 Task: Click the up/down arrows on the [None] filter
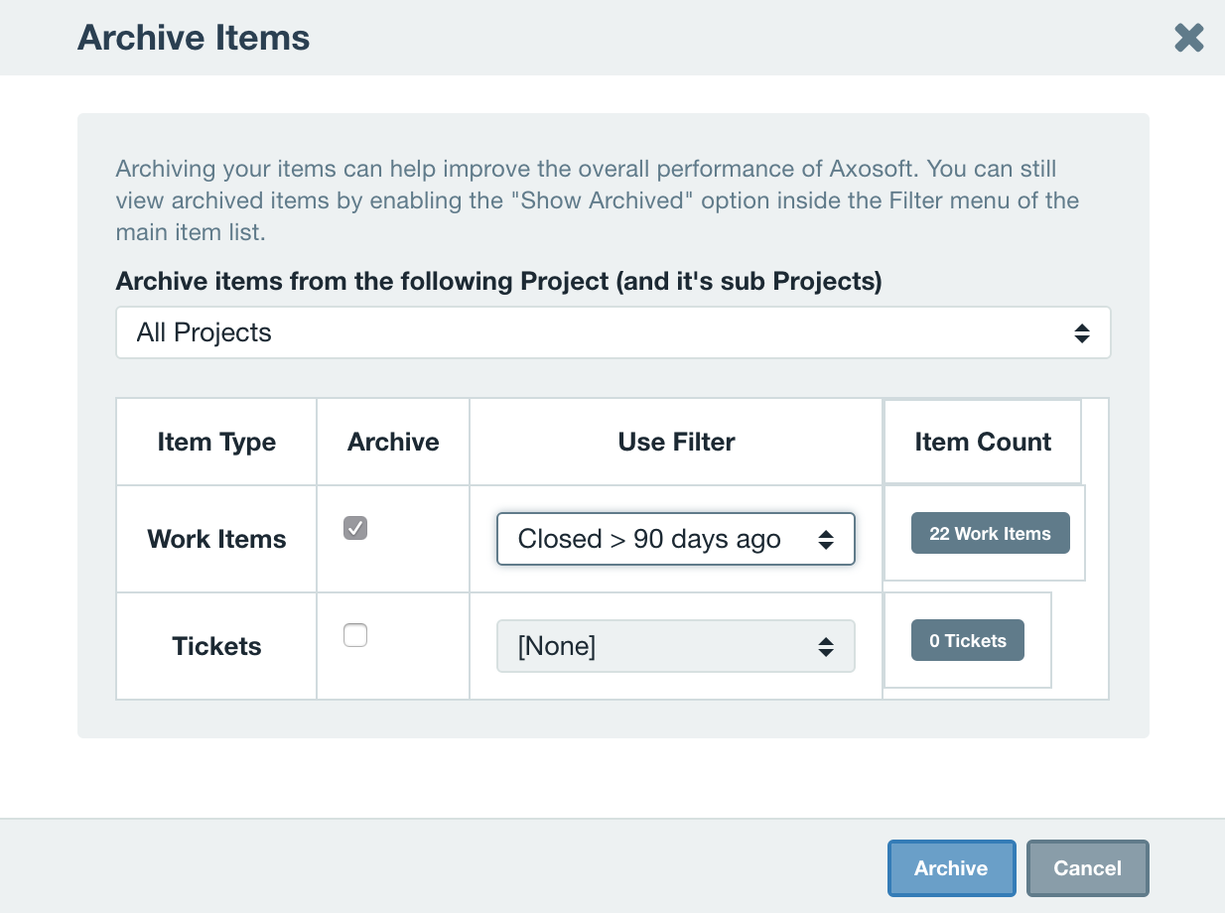coord(825,646)
